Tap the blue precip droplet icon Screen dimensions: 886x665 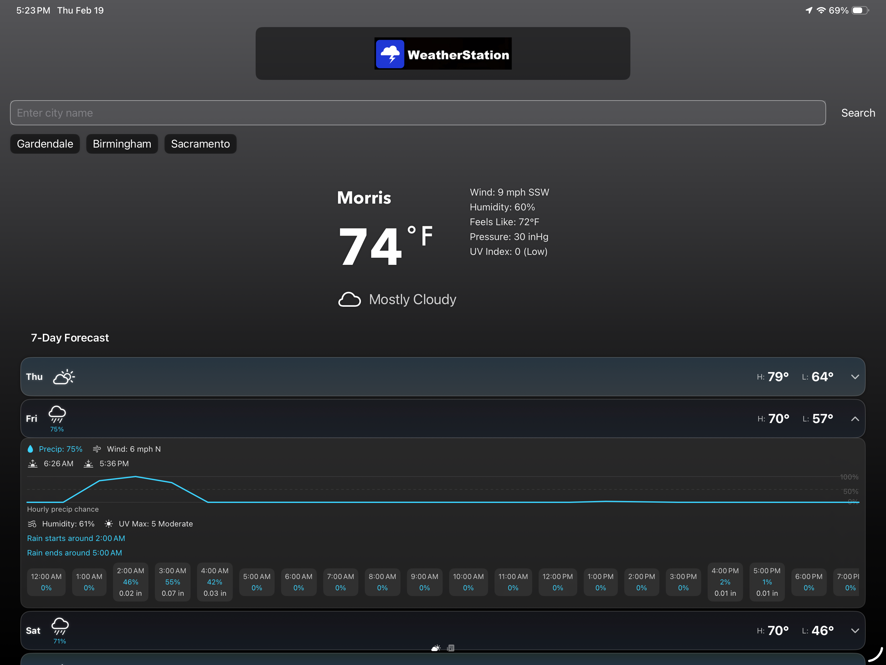tap(31, 449)
